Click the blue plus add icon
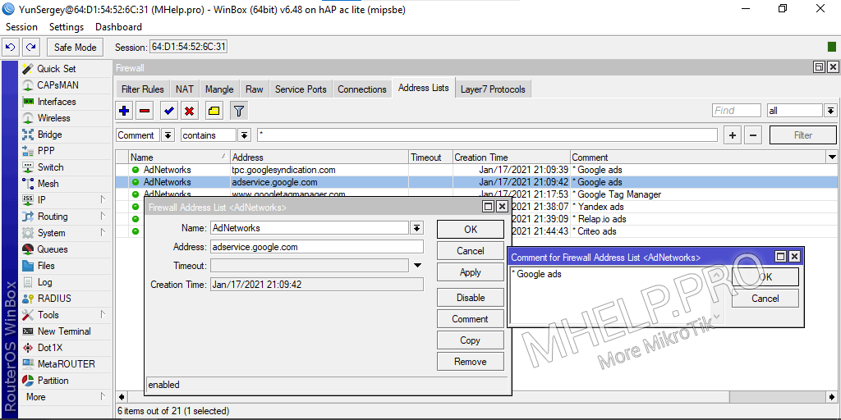Viewport: 841px width, 420px height. click(x=124, y=111)
